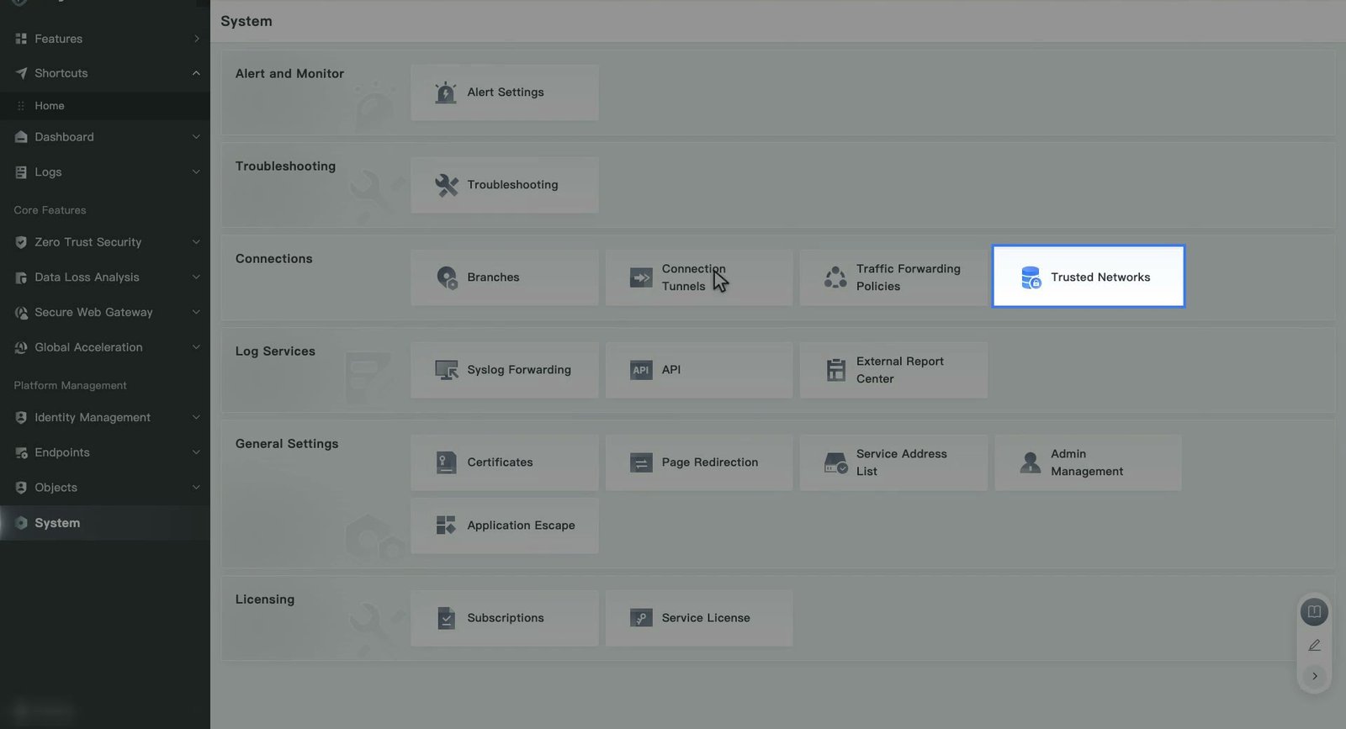Click the Admin Management label
1346x729 pixels.
pos(1087,462)
